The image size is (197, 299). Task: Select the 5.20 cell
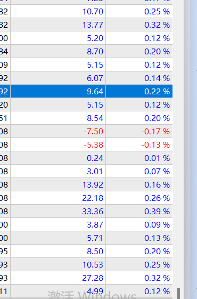[x=95, y=38]
